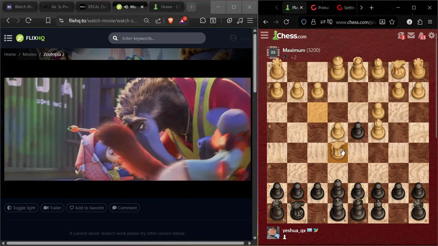Screen dimensions: 438x246
Task: Toggle light on the FlixHQ player
Action: [21, 208]
